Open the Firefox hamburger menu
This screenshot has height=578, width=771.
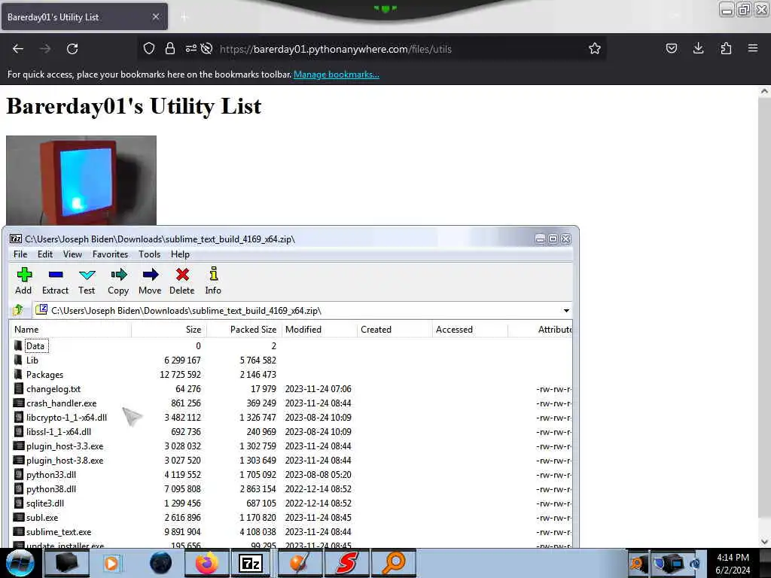pos(753,48)
